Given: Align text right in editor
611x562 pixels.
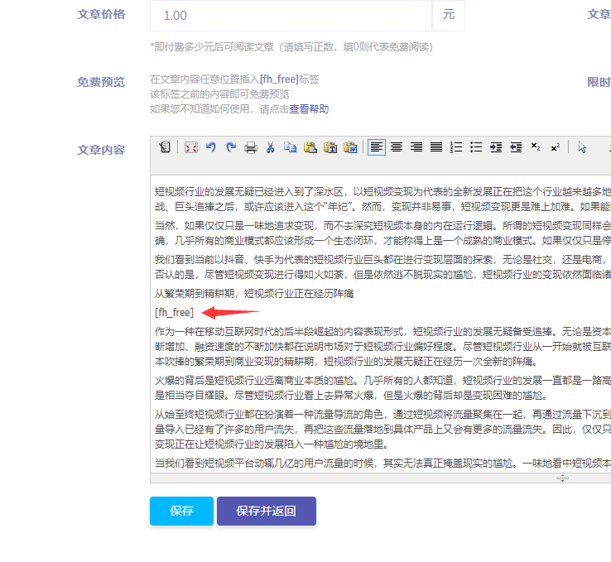Looking at the screenshot, I should 416,147.
